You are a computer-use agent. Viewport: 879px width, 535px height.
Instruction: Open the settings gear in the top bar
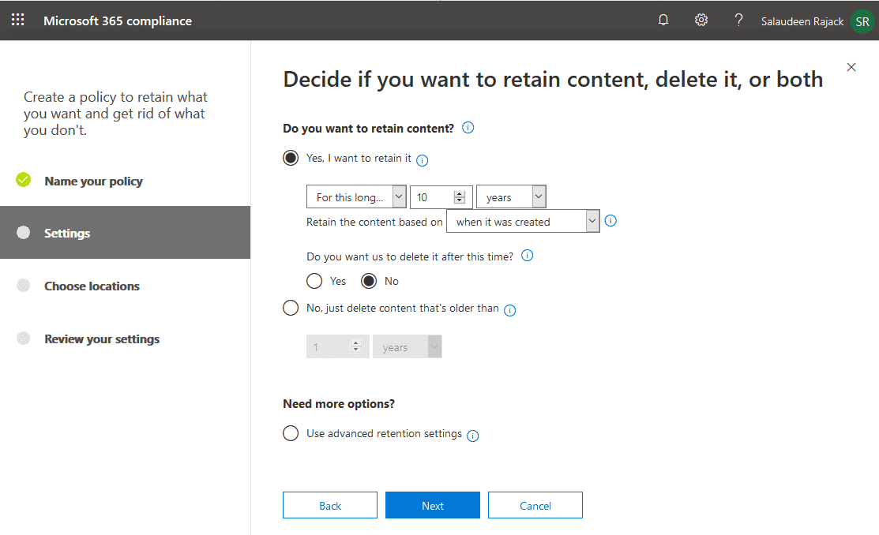click(701, 19)
